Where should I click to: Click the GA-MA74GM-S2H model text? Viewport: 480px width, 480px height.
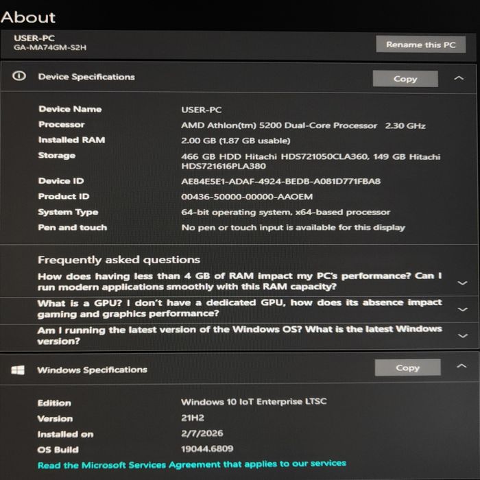pos(50,47)
